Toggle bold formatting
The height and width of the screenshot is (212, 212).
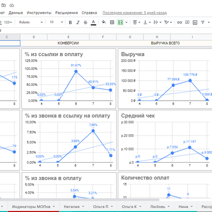(x=70, y=22)
